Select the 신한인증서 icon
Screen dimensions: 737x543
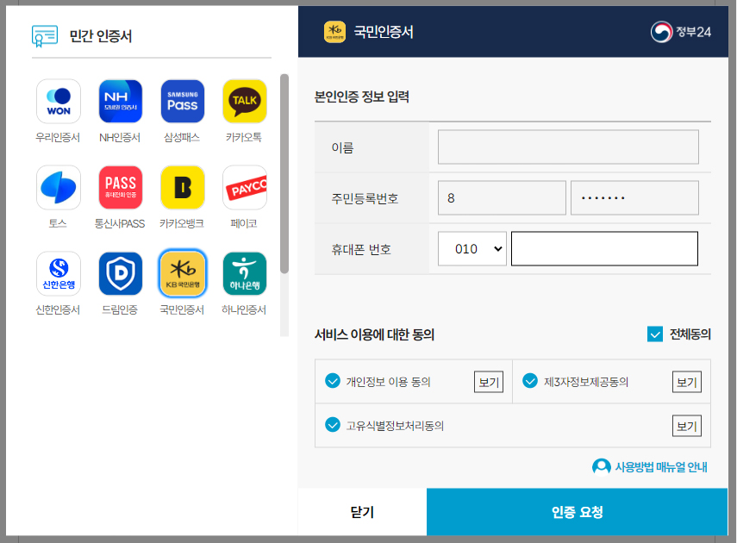tap(59, 273)
